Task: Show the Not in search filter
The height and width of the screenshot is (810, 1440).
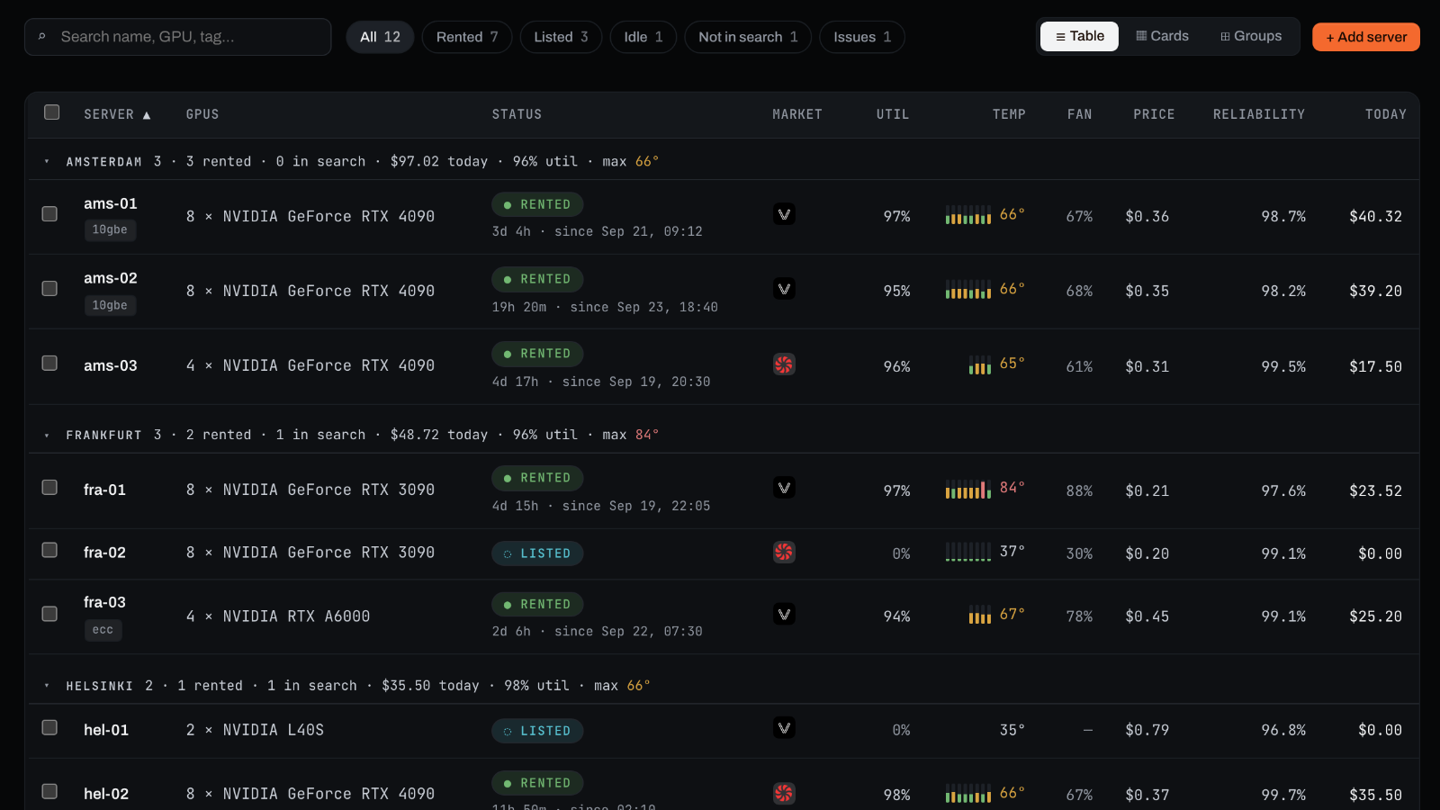Action: click(x=748, y=37)
